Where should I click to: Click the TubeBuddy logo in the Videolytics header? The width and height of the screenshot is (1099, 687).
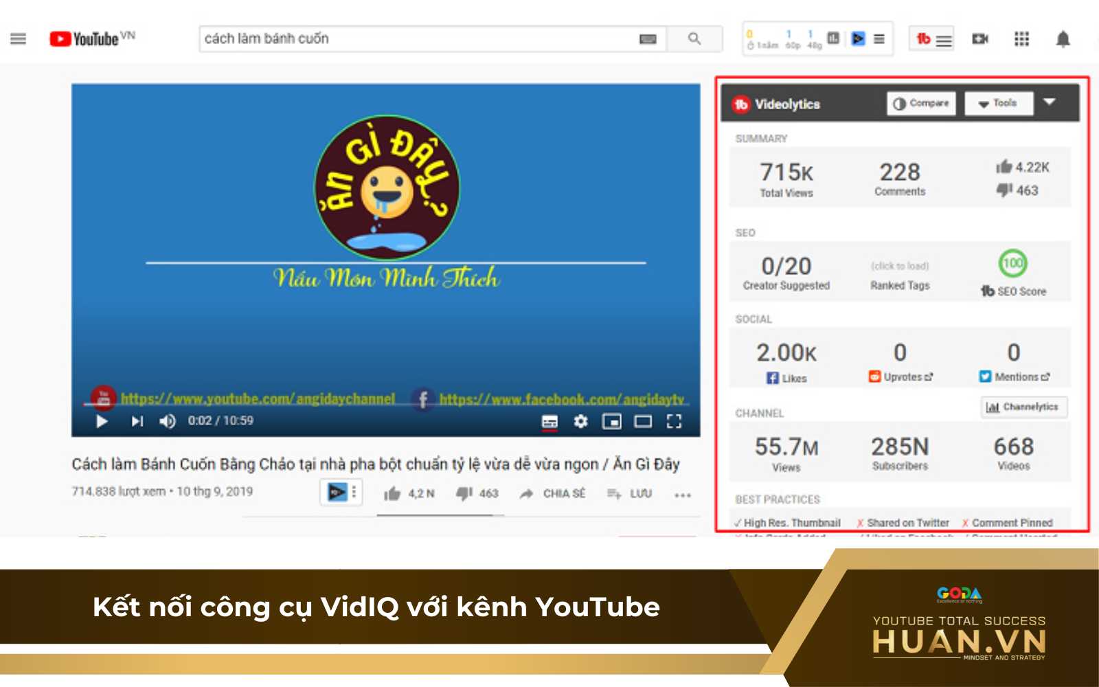tap(740, 104)
